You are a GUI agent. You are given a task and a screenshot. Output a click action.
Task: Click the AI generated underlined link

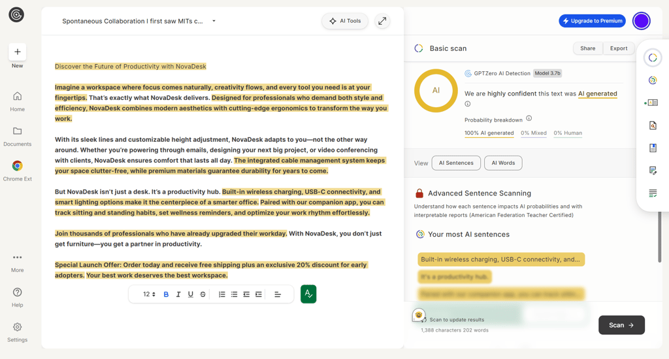pyautogui.click(x=597, y=94)
